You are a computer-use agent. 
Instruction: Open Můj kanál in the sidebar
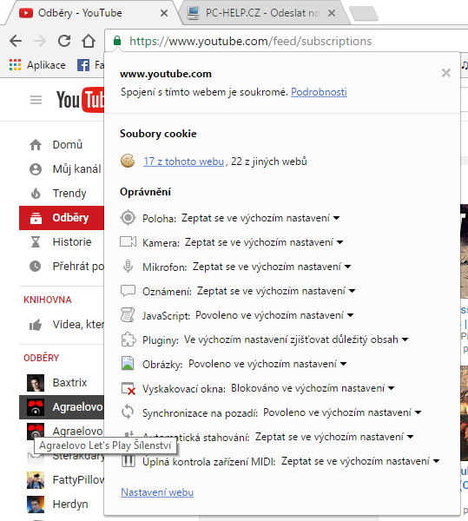[x=62, y=169]
